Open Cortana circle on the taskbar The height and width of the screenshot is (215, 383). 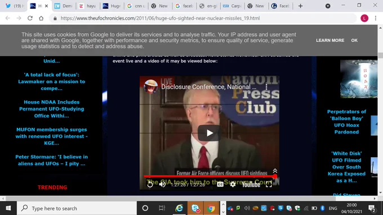(x=145, y=208)
